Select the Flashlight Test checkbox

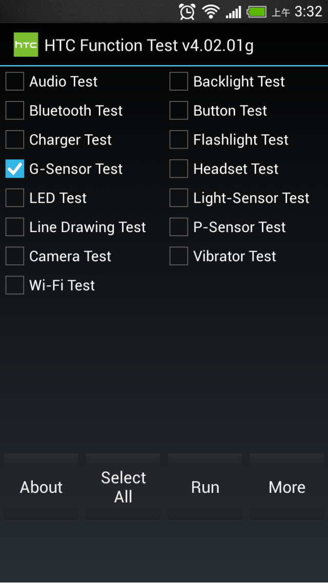178,140
